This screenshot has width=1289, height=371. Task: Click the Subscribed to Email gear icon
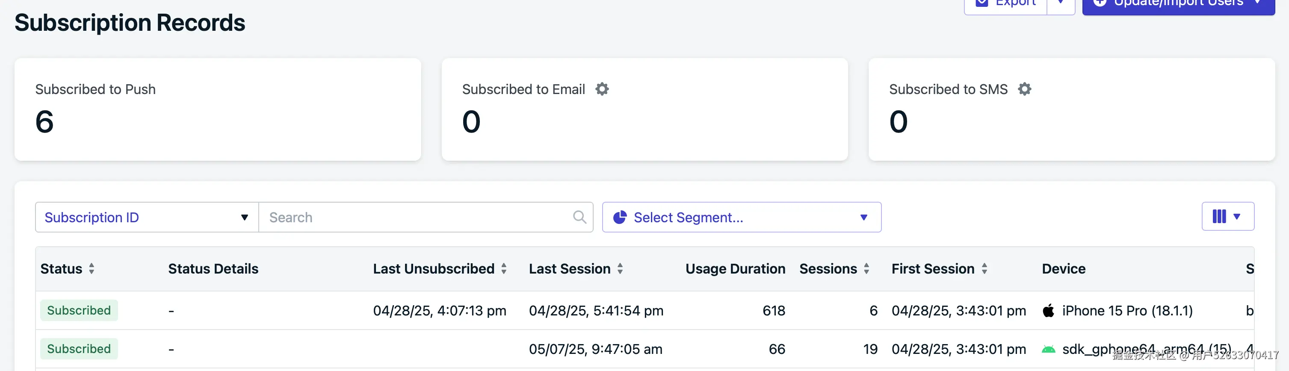pyautogui.click(x=602, y=89)
